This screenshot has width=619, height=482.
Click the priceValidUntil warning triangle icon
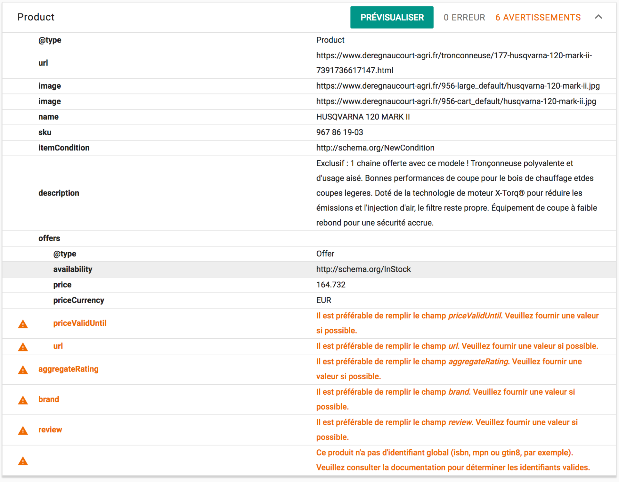click(23, 324)
